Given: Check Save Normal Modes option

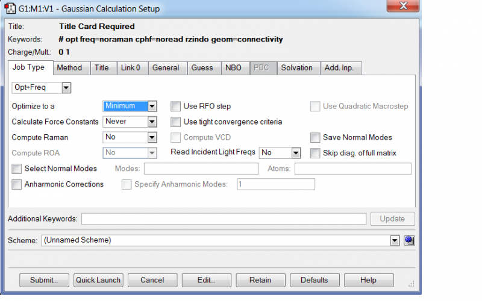Looking at the screenshot, I should click(x=315, y=138).
